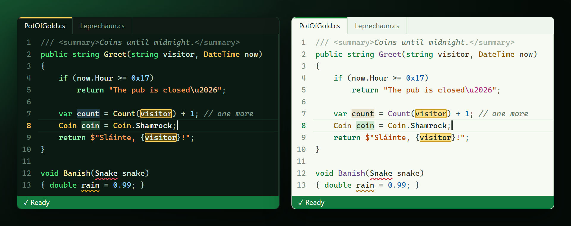Click Ready status in light editor

311,203
